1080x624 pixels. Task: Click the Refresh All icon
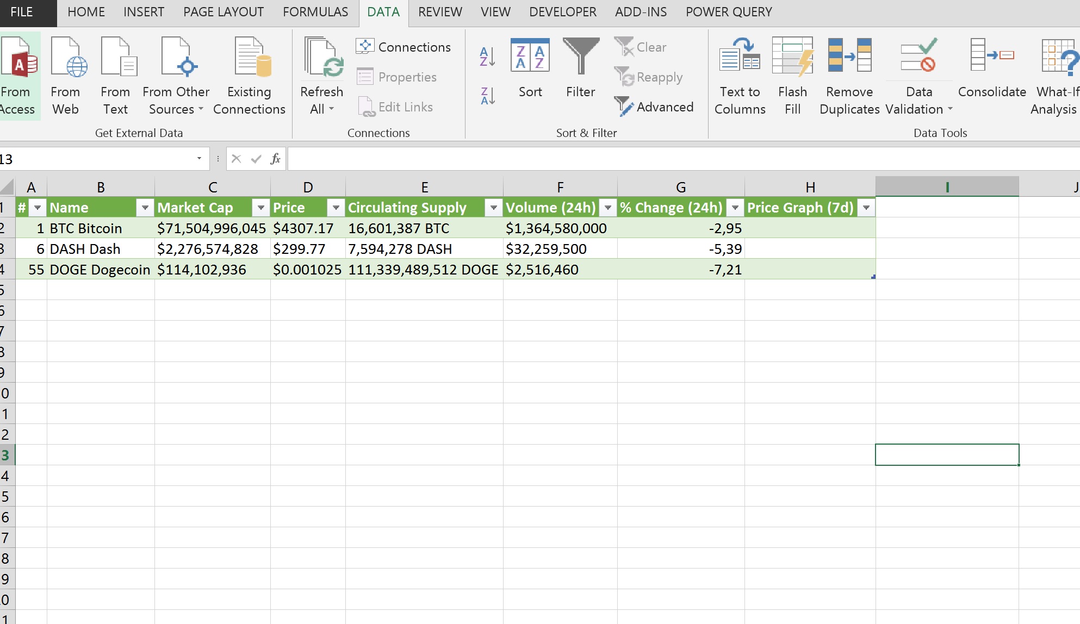click(323, 57)
